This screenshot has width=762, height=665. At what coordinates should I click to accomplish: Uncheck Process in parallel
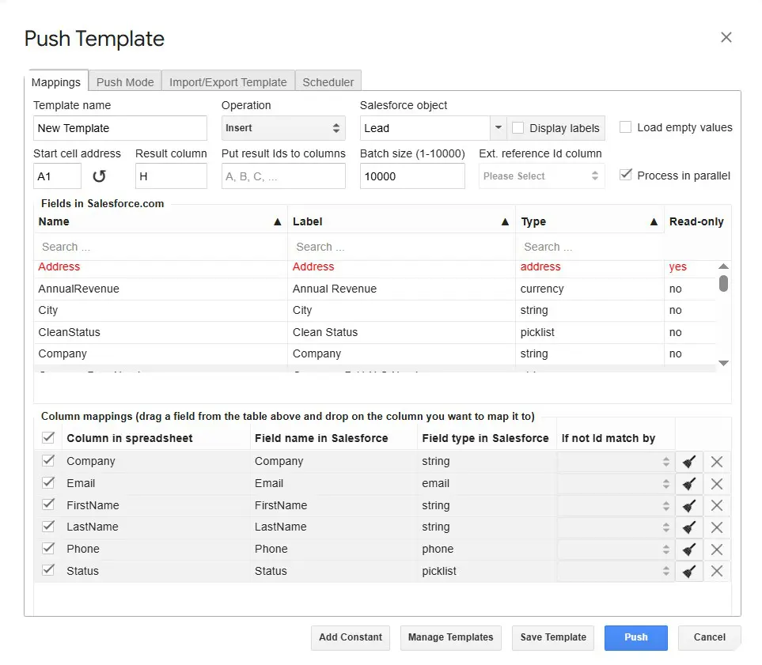[x=626, y=175]
